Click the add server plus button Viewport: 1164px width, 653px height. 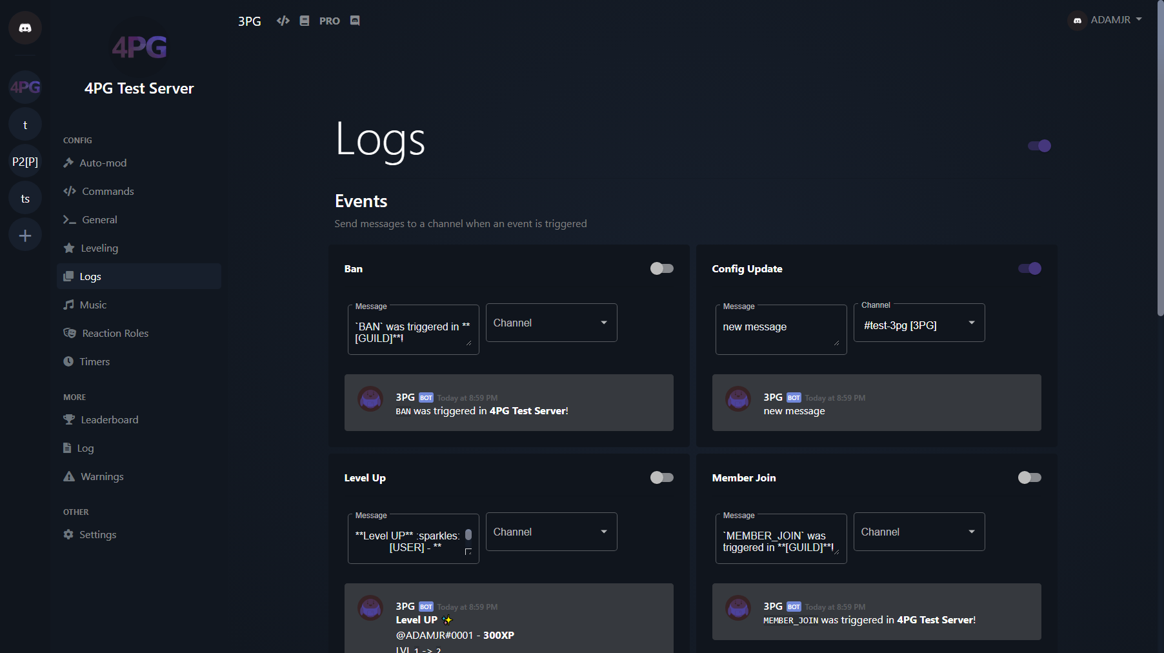[x=25, y=234]
